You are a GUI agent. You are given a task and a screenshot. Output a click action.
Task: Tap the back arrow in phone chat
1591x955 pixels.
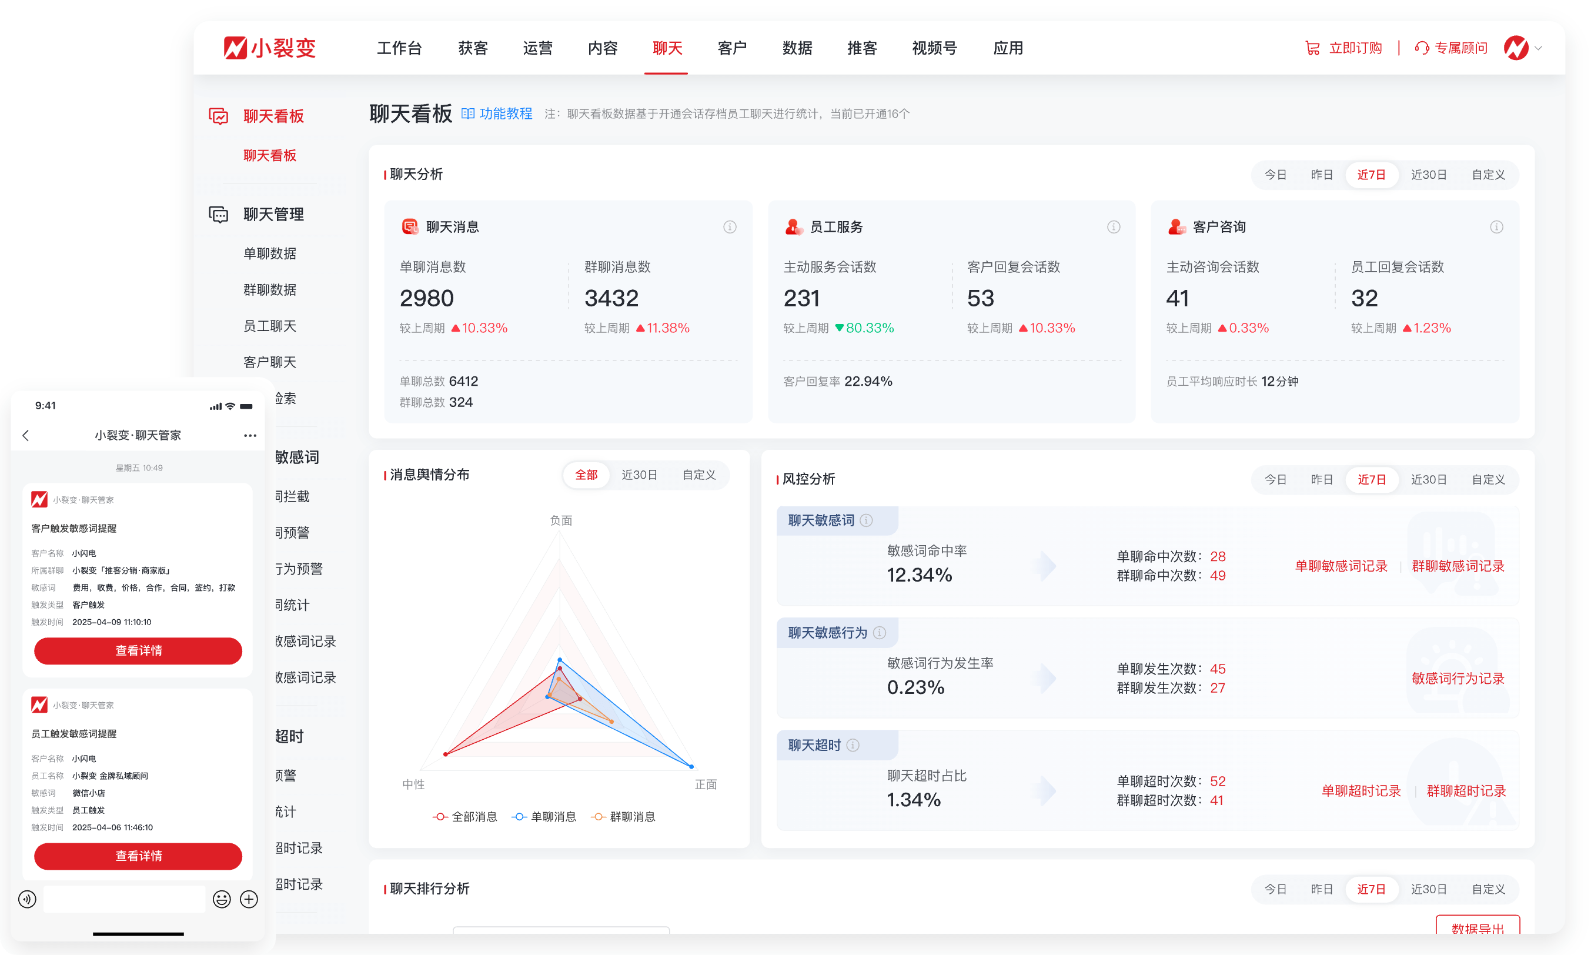pyautogui.click(x=26, y=436)
